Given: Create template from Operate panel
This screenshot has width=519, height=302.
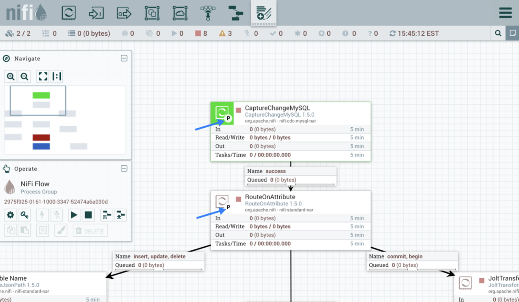Looking at the screenshot, I should (106, 215).
